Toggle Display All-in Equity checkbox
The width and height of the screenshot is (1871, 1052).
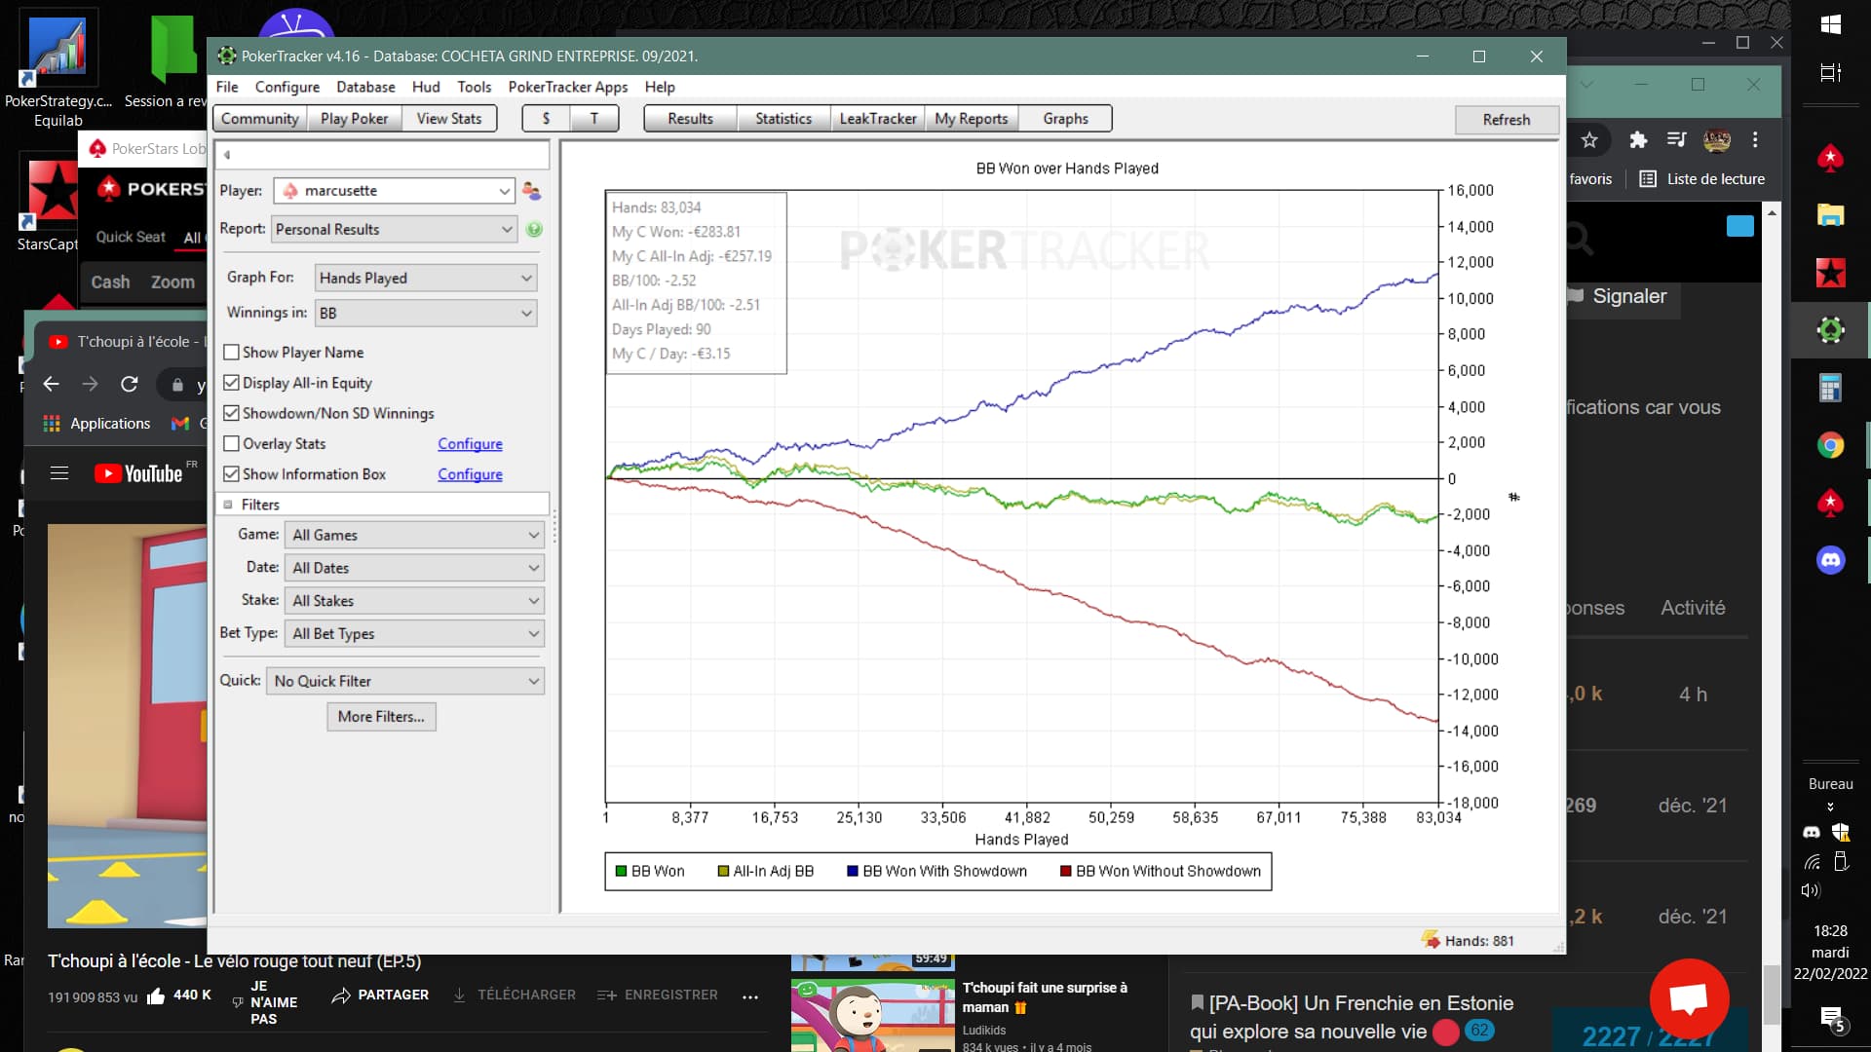(231, 383)
